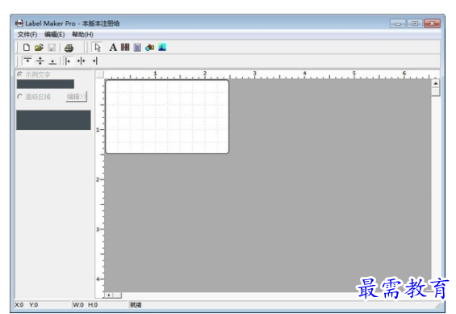Align objects to right edge
This screenshot has width=456, height=314.
pos(94,61)
